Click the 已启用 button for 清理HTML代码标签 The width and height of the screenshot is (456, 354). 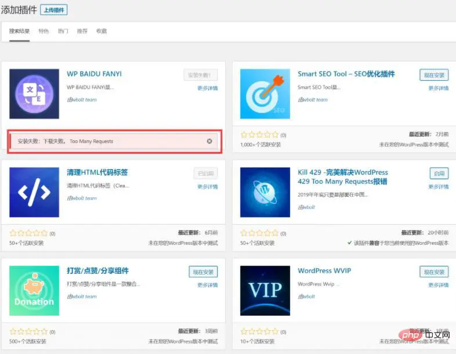[205, 174]
